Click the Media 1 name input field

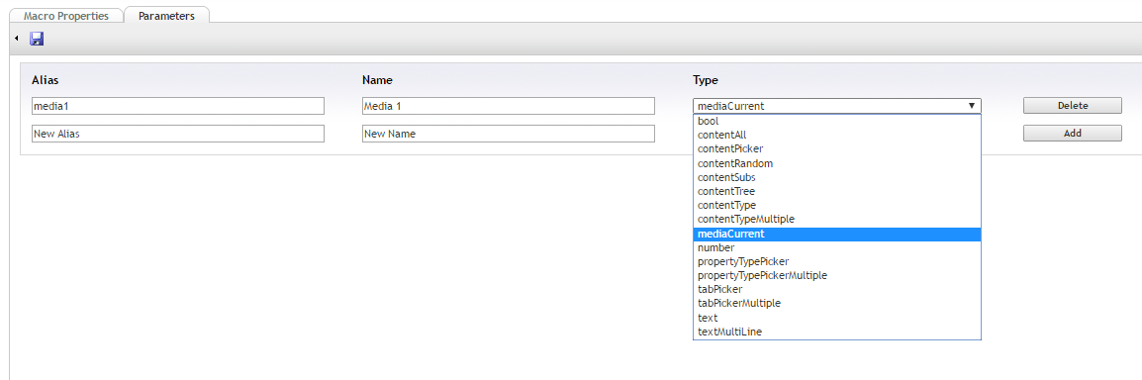pos(509,106)
